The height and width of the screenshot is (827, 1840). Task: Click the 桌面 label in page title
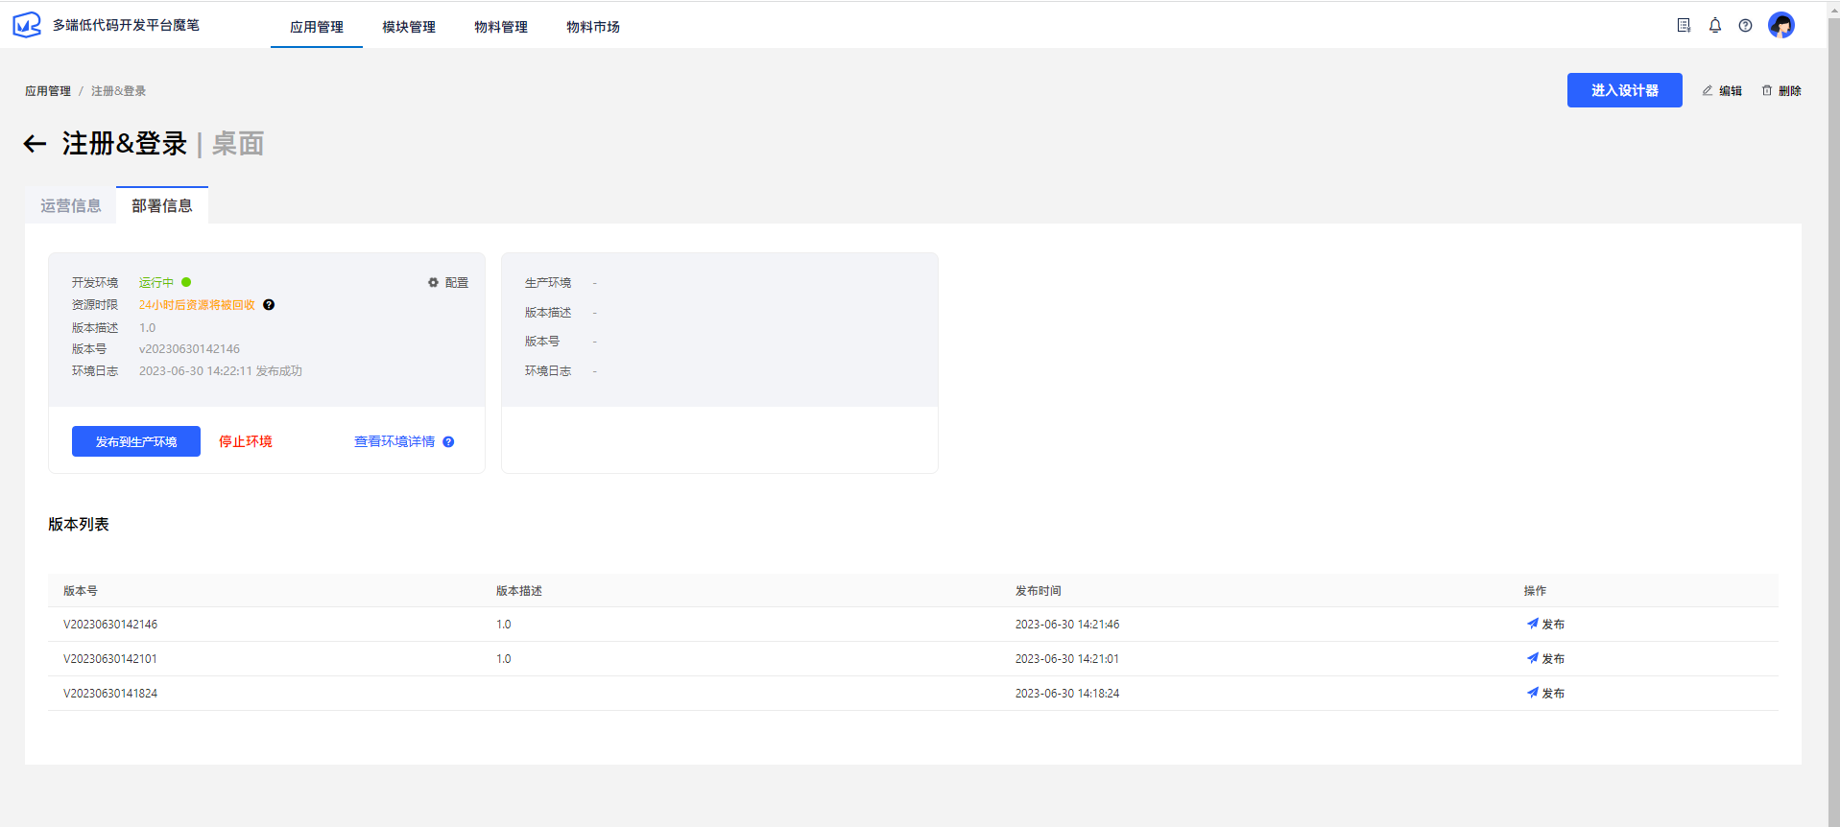pyautogui.click(x=238, y=144)
